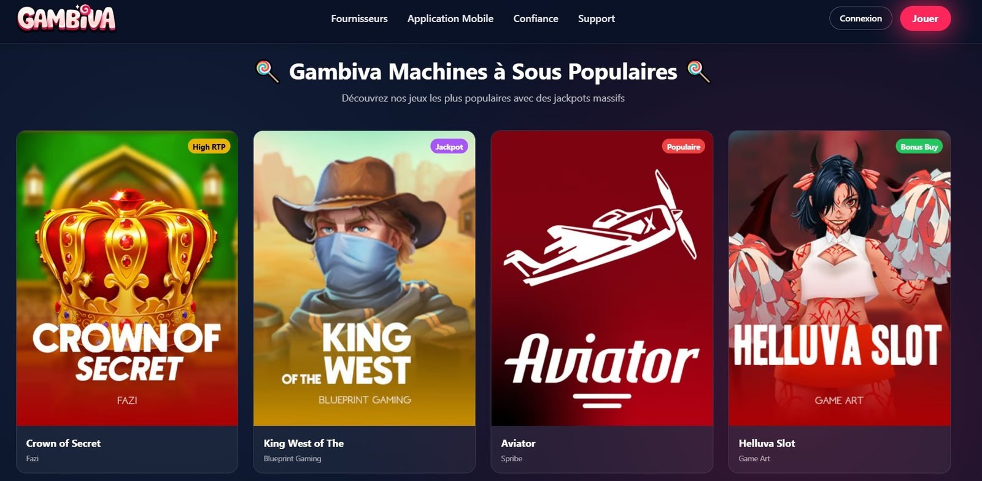Screen dimensions: 982x481
Task: Click the purple Jackpot badge
Action: 449,147
